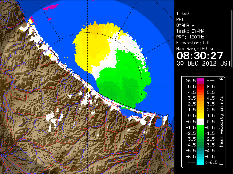This screenshot has height=174, width=233.
Task: Click the 'T' letter at legend bottom corner
Action: click(x=221, y=164)
